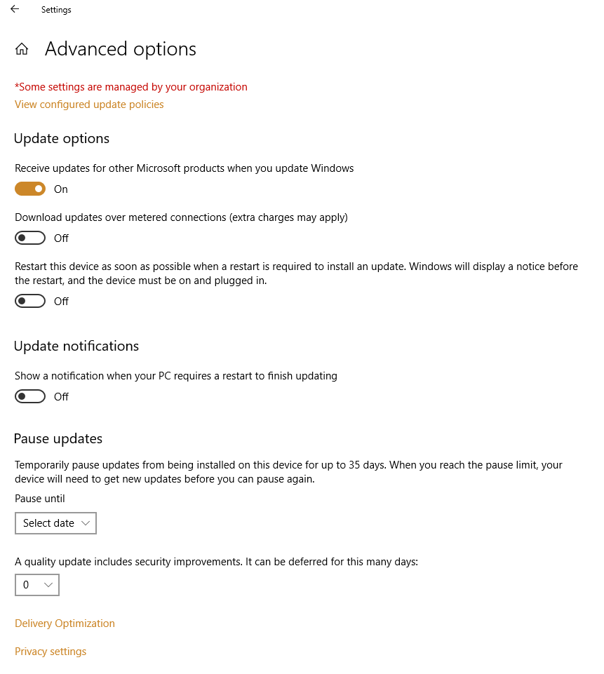Expand the quality update deferral days dropdown
The height and width of the screenshot is (674, 604).
pyautogui.click(x=37, y=585)
